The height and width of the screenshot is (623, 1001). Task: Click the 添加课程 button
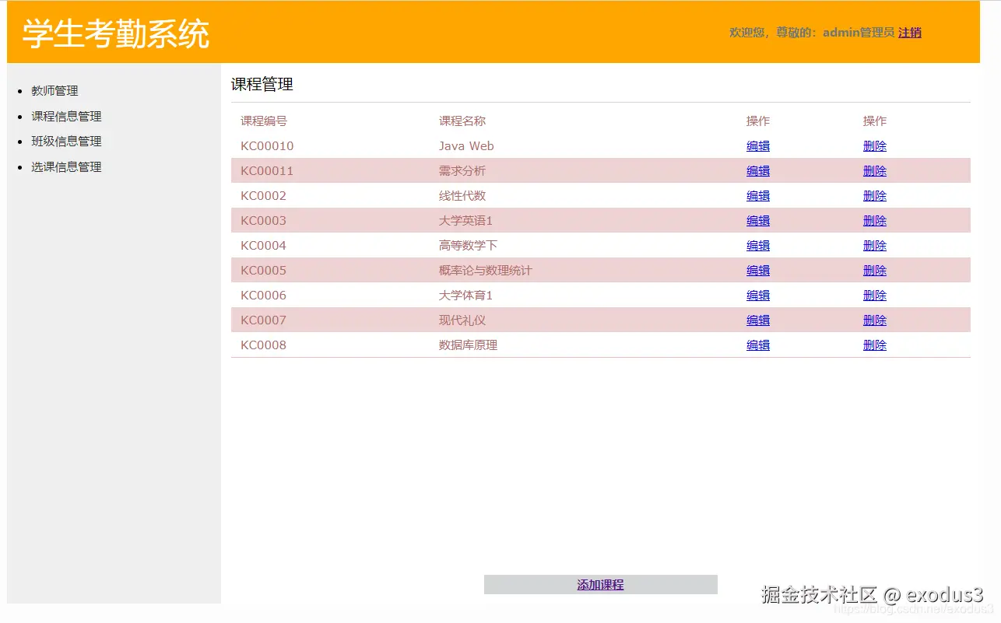(x=600, y=585)
